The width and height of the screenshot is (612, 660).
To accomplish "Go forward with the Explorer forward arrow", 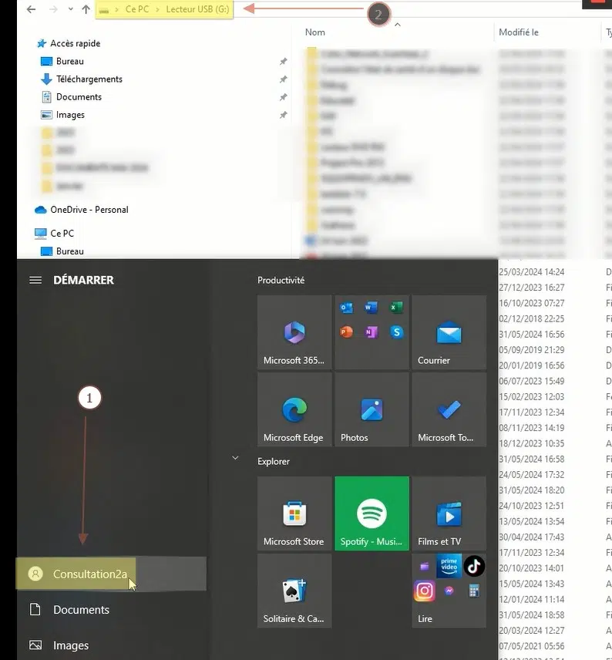I will pyautogui.click(x=53, y=9).
